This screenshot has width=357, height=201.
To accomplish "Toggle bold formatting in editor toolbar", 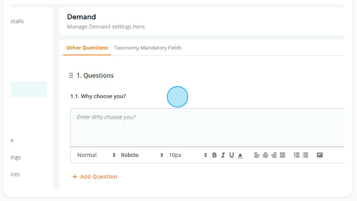I will click(x=214, y=155).
